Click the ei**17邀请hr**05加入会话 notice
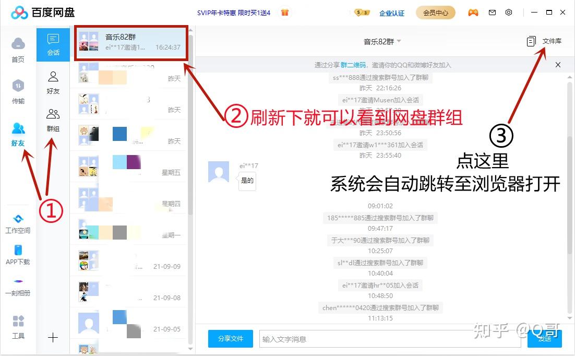Image resolution: width=575 pixels, height=356 pixels. pyautogui.click(x=380, y=285)
